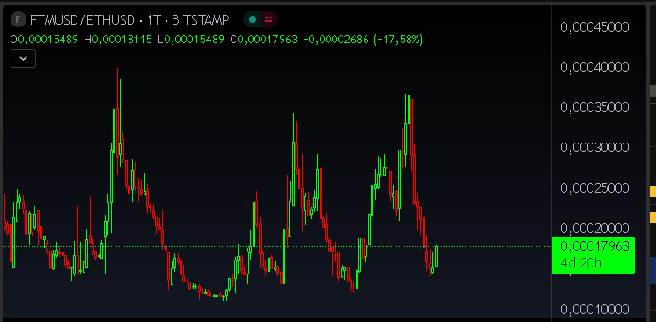Click the high value H0,00018115
The height and width of the screenshot is (322, 656).
[x=118, y=40]
